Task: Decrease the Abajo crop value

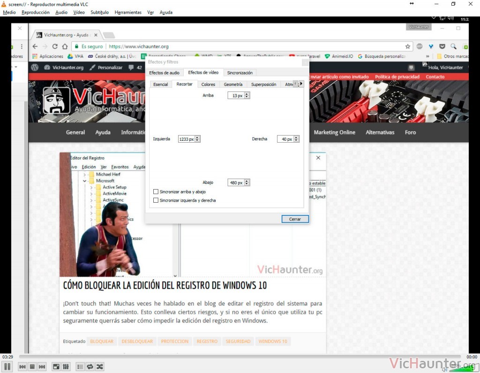Action: [x=247, y=184]
